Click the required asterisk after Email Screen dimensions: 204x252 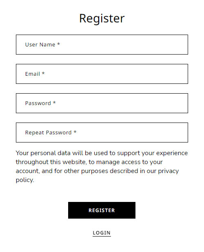(x=43, y=73)
